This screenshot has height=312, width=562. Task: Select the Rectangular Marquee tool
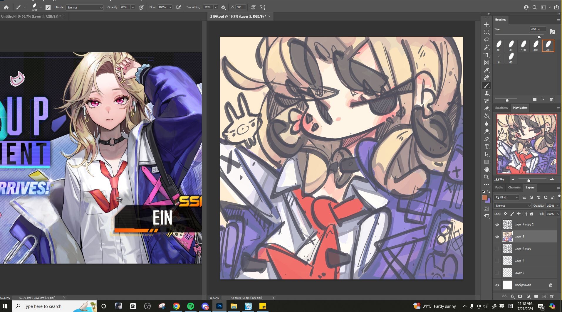click(x=486, y=32)
